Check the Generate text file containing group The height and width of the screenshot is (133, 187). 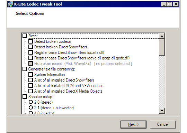pos(25,69)
